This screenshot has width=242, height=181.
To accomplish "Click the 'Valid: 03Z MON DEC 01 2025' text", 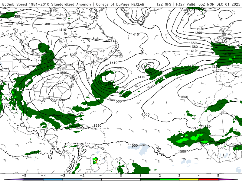I will click(x=214, y=4).
